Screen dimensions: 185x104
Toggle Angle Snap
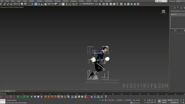click(70, 4)
